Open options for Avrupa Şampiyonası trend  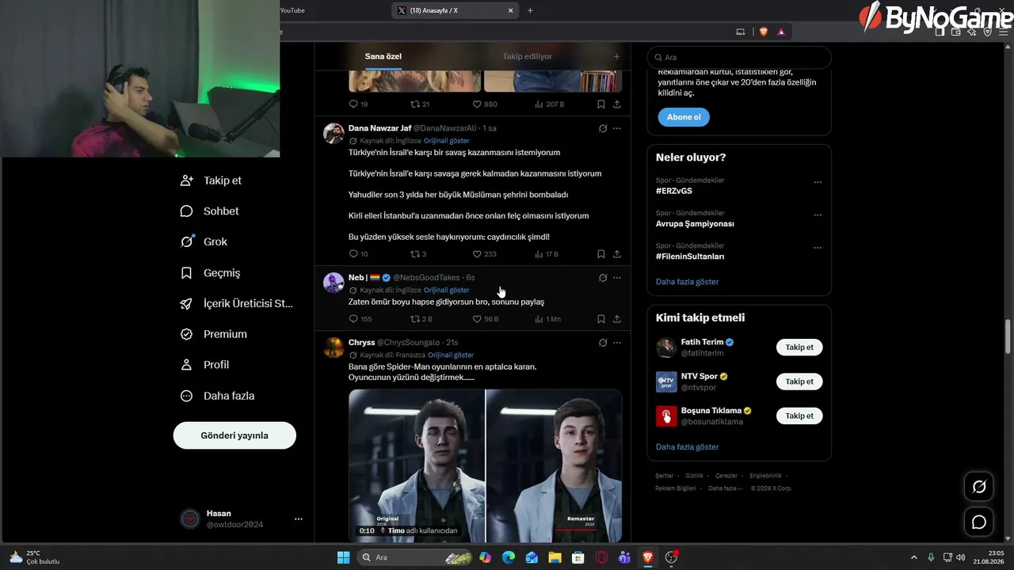pos(818,215)
